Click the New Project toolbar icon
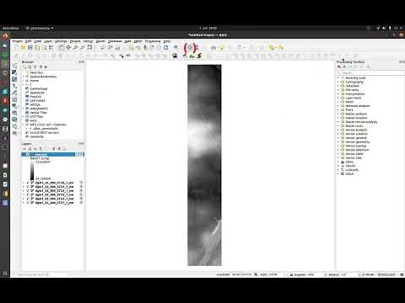 point(16,48)
